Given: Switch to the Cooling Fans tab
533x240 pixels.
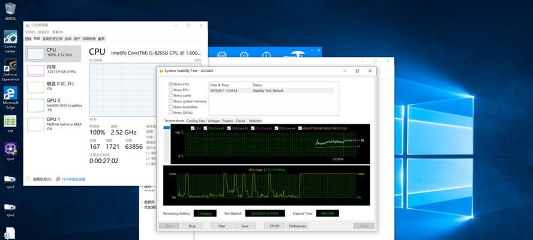Looking at the screenshot, I should coord(196,121).
